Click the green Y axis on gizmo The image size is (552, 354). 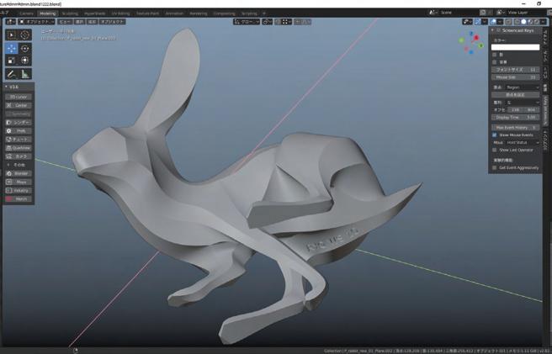coord(480,45)
